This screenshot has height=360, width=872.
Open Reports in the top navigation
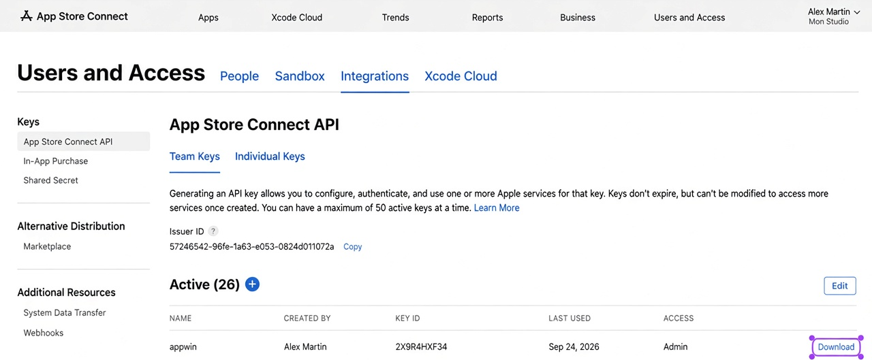(x=488, y=18)
